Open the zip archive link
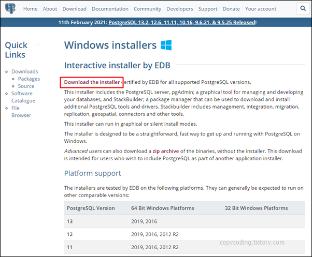This screenshot has width=312, height=257. [165, 151]
